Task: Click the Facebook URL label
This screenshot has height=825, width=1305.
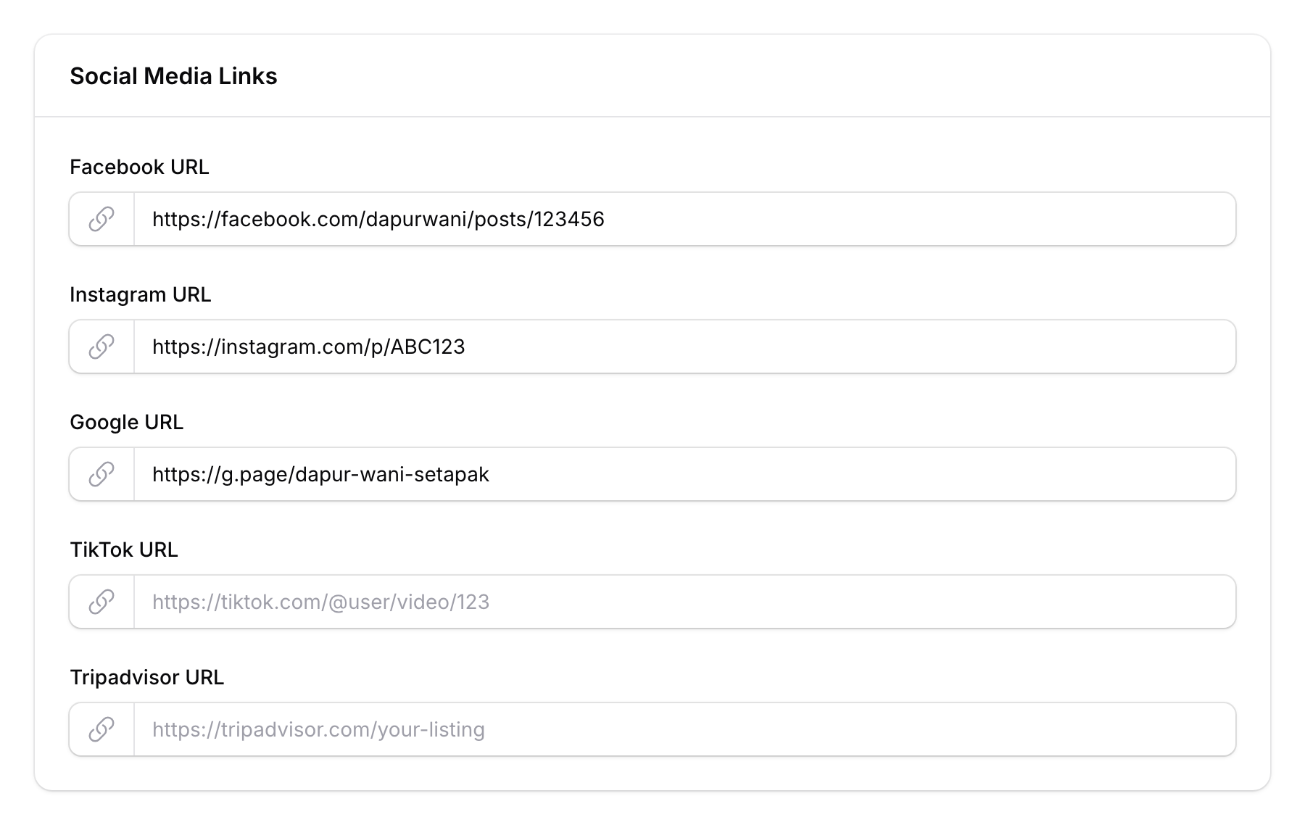Action: (139, 167)
